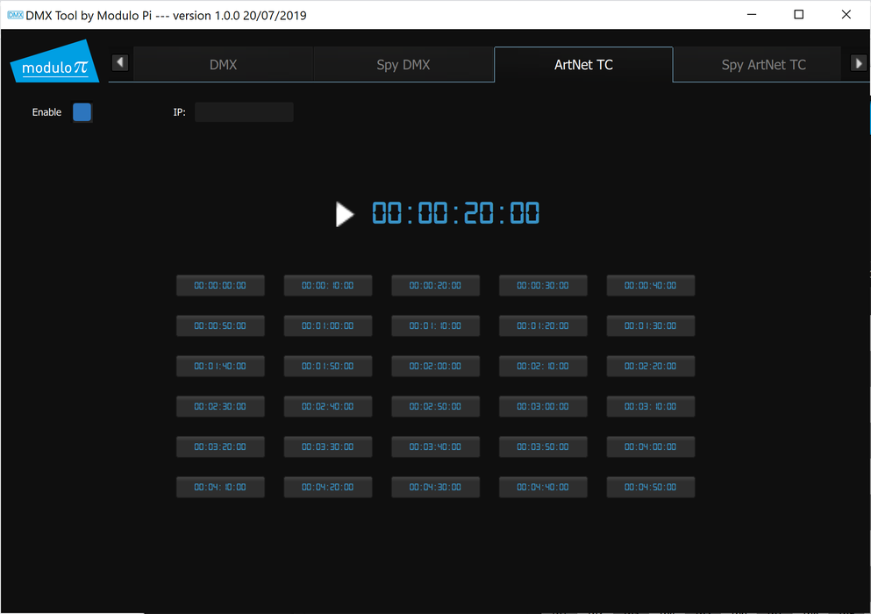Choose the 00:03:00:00 preset button
This screenshot has height=614, width=871.
543,407
